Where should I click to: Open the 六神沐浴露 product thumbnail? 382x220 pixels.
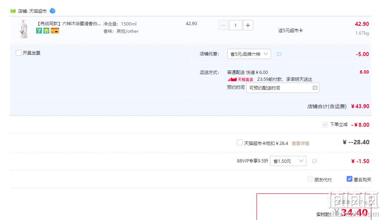tap(23, 29)
